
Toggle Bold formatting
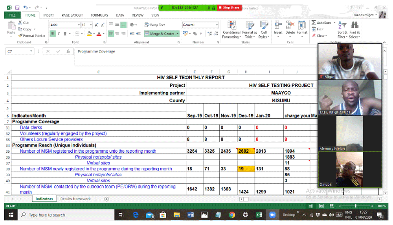(x=52, y=34)
